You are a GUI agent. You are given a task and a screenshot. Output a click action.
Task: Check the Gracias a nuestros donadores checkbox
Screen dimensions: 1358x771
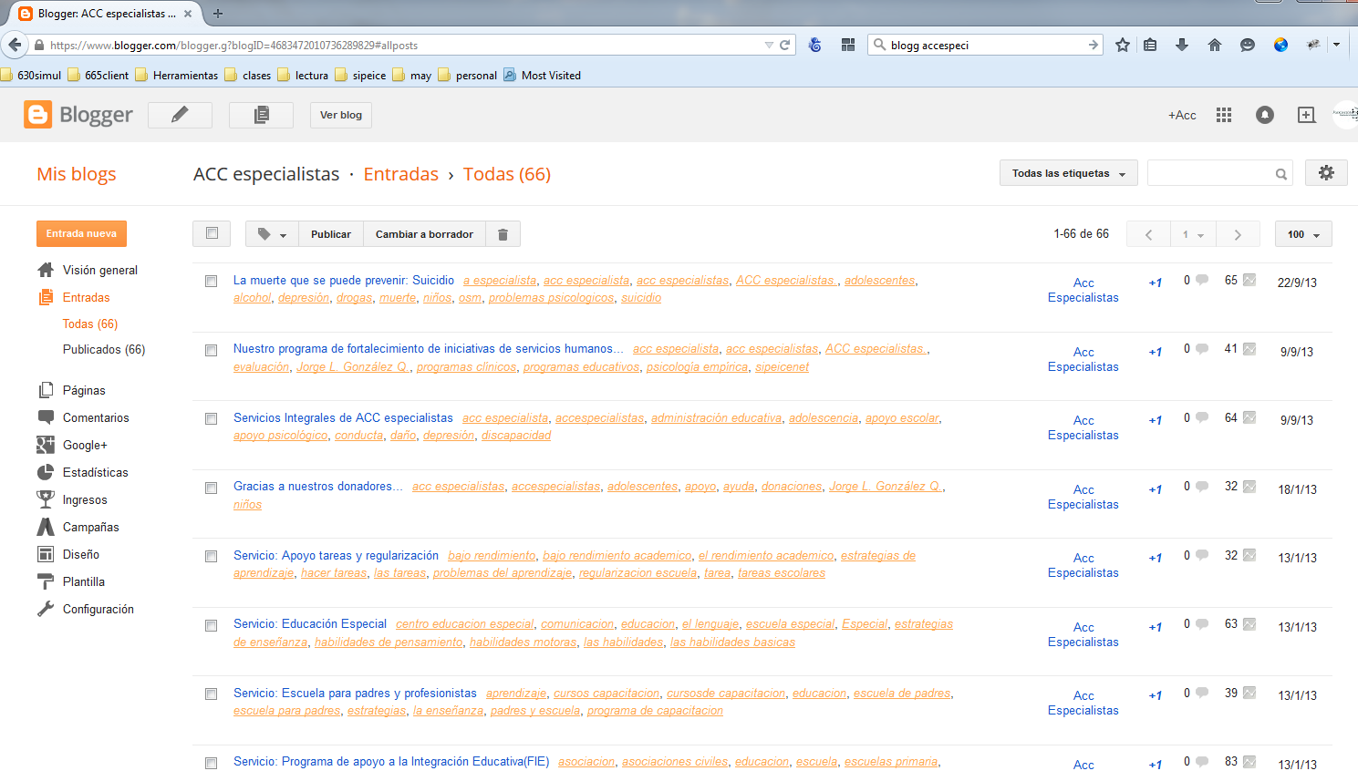point(212,488)
